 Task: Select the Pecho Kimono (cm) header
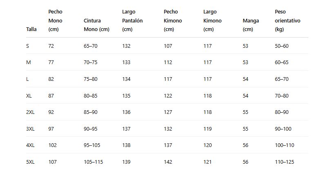[x=172, y=20]
